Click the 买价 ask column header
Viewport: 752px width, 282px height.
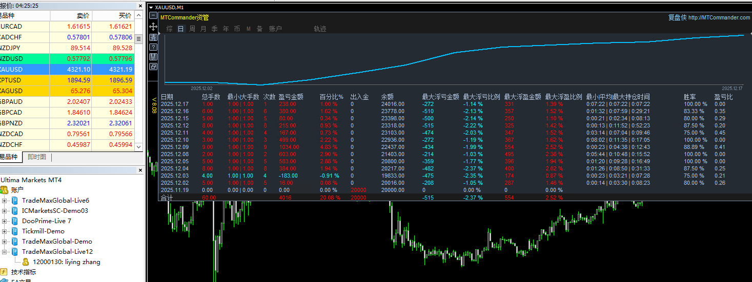point(113,15)
